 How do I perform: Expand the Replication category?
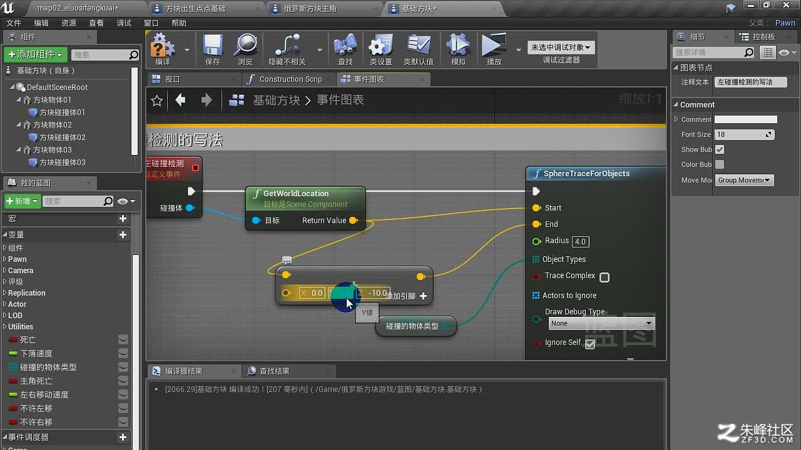click(5, 293)
